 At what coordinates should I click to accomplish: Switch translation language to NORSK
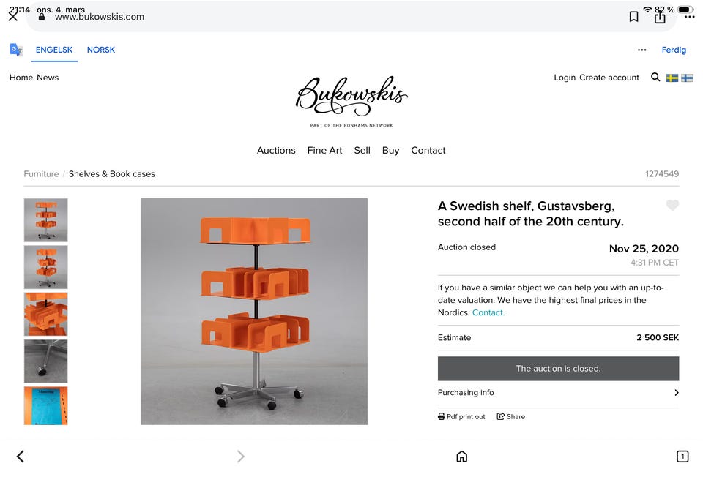(100, 49)
